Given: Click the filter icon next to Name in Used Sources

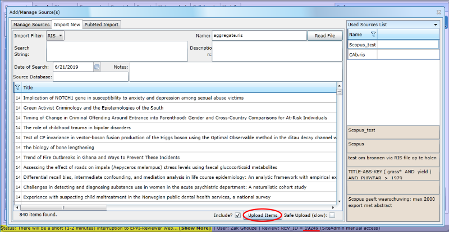Looking at the screenshot, I should point(373,35).
